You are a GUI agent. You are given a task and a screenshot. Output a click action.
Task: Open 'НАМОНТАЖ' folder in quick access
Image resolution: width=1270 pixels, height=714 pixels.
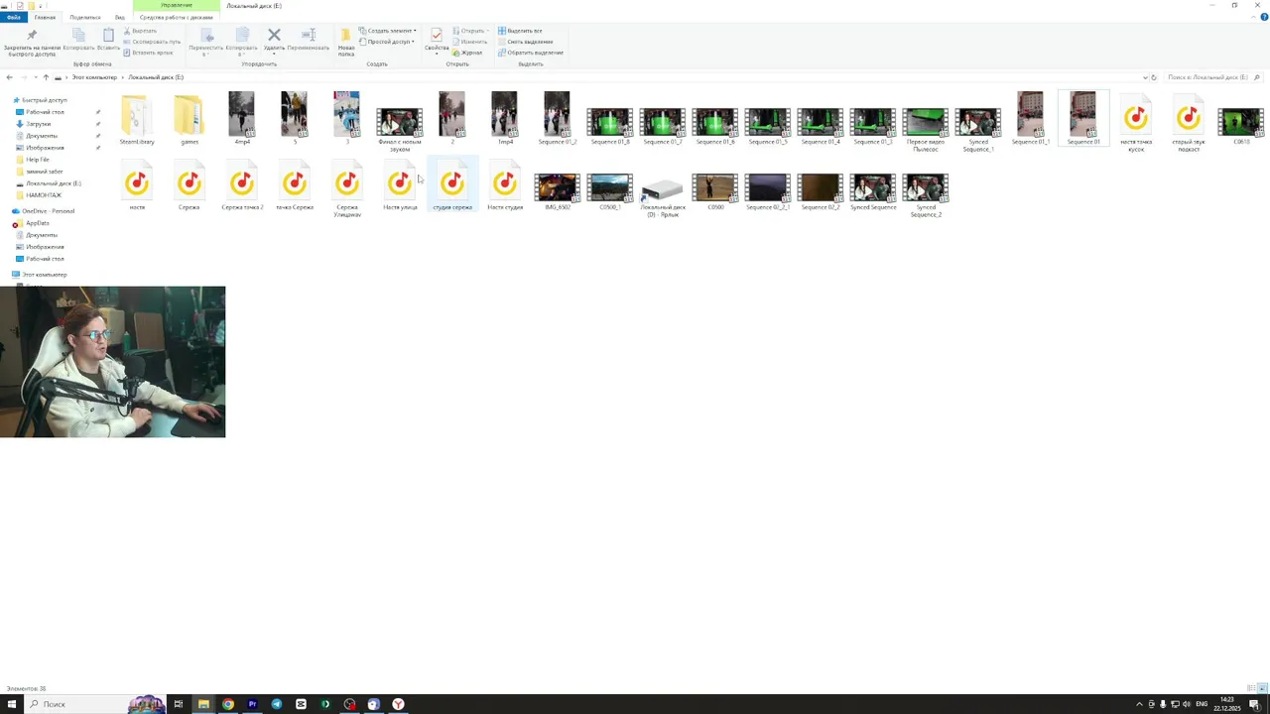(43, 195)
